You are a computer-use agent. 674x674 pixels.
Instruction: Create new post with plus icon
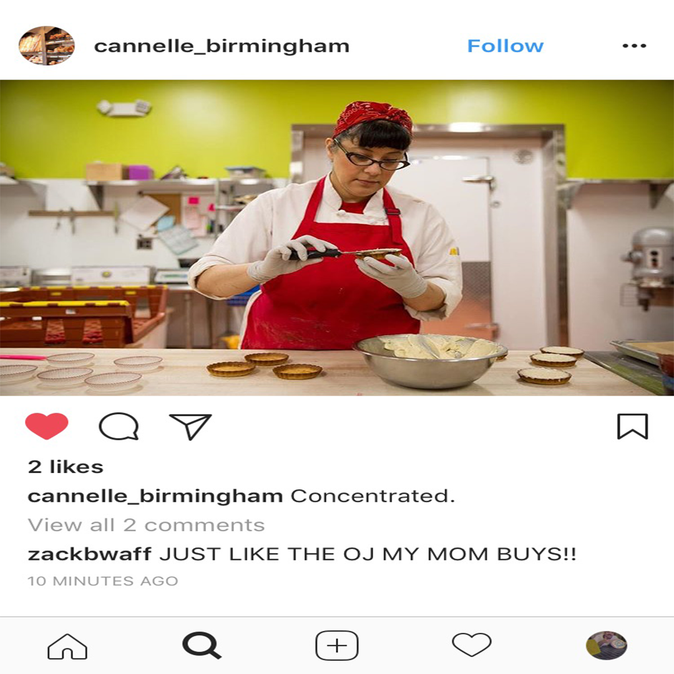coord(337,645)
